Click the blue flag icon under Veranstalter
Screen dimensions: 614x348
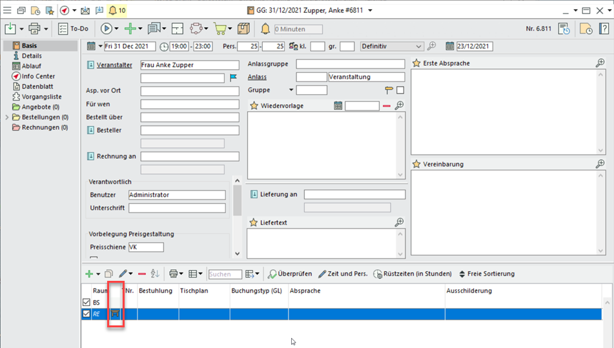[x=233, y=78]
